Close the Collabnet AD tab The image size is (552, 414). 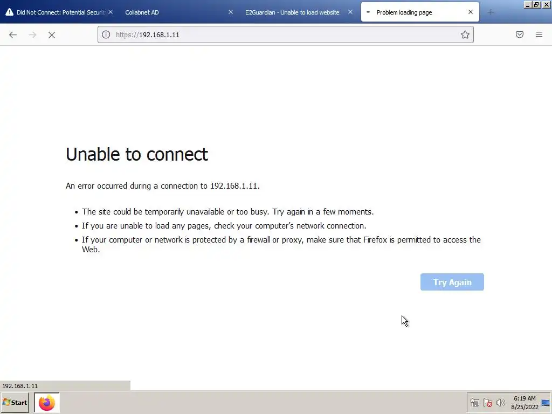pos(231,12)
